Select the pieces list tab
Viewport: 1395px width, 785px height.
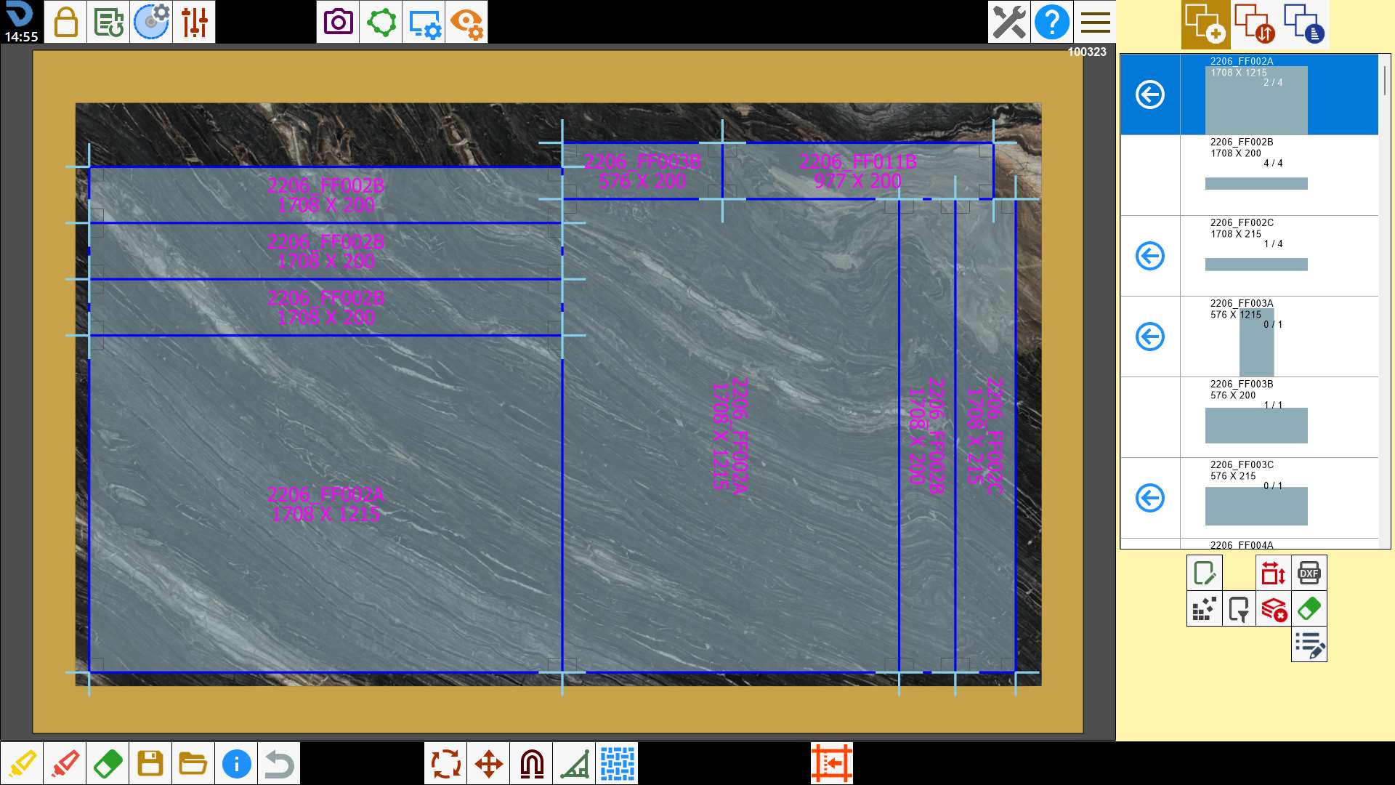click(x=1304, y=24)
